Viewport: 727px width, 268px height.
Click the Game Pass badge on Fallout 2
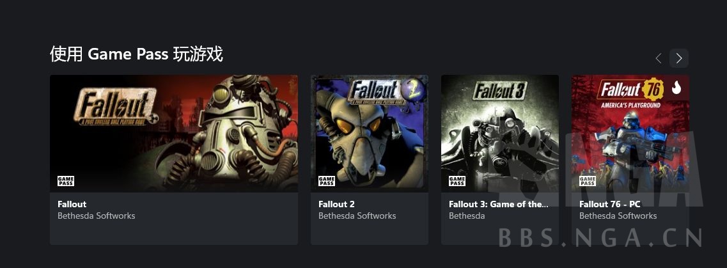pyautogui.click(x=327, y=181)
